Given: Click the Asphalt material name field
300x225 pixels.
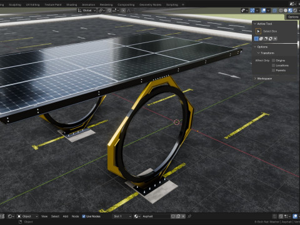Looking at the screenshot, I should [x=156, y=216].
